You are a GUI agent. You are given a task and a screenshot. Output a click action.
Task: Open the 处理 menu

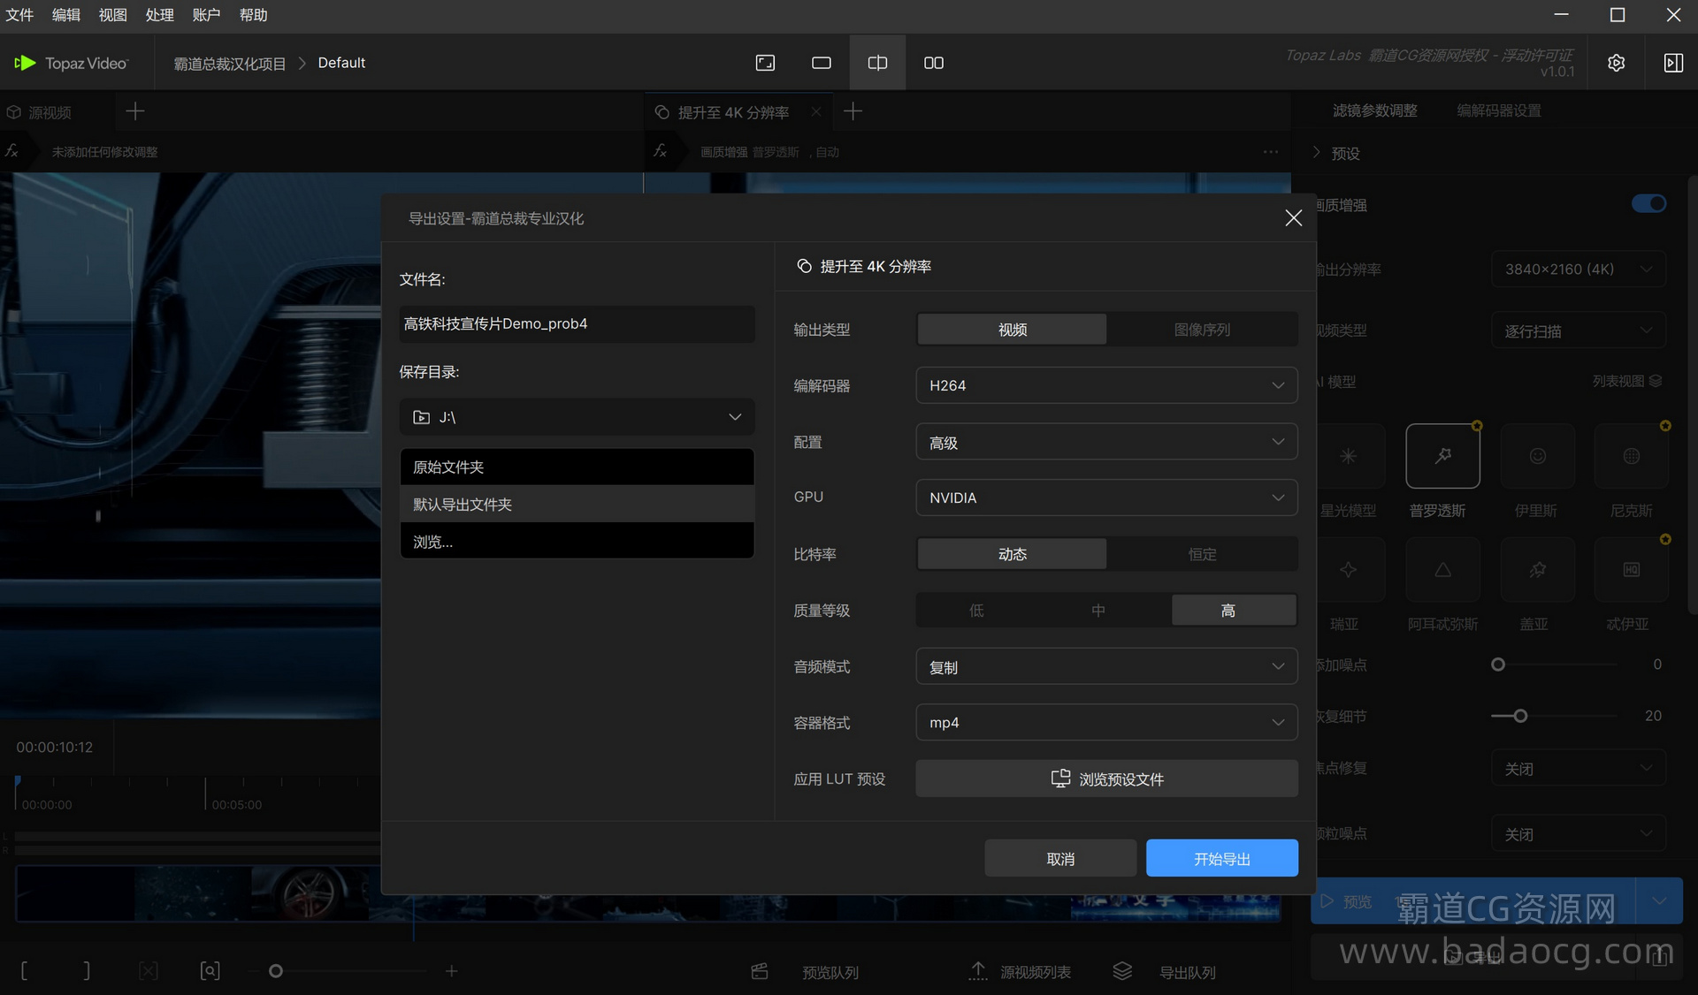(x=159, y=15)
